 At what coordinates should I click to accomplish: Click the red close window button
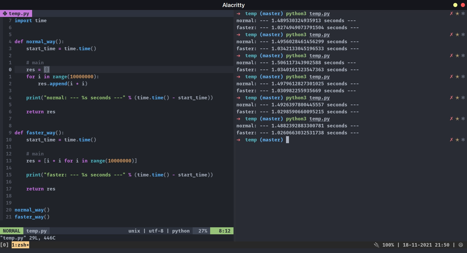pyautogui.click(x=463, y=5)
